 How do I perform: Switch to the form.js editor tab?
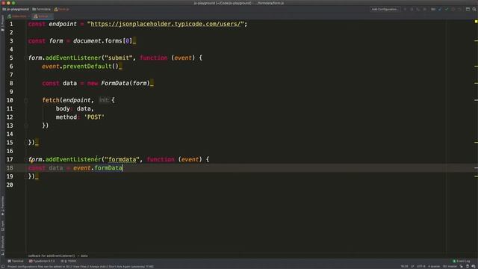coord(42,16)
